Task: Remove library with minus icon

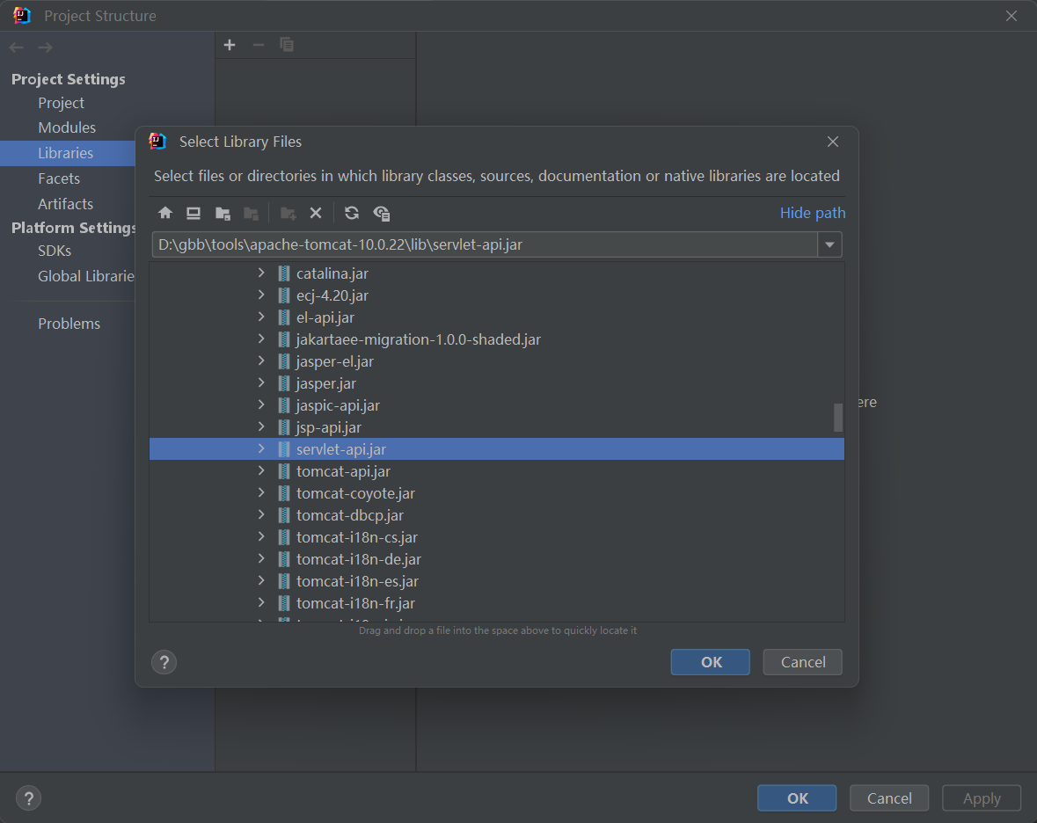Action: pyautogui.click(x=259, y=45)
